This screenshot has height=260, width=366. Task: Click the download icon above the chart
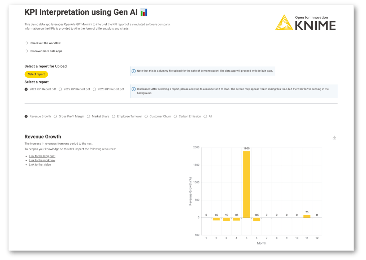coord(334,137)
